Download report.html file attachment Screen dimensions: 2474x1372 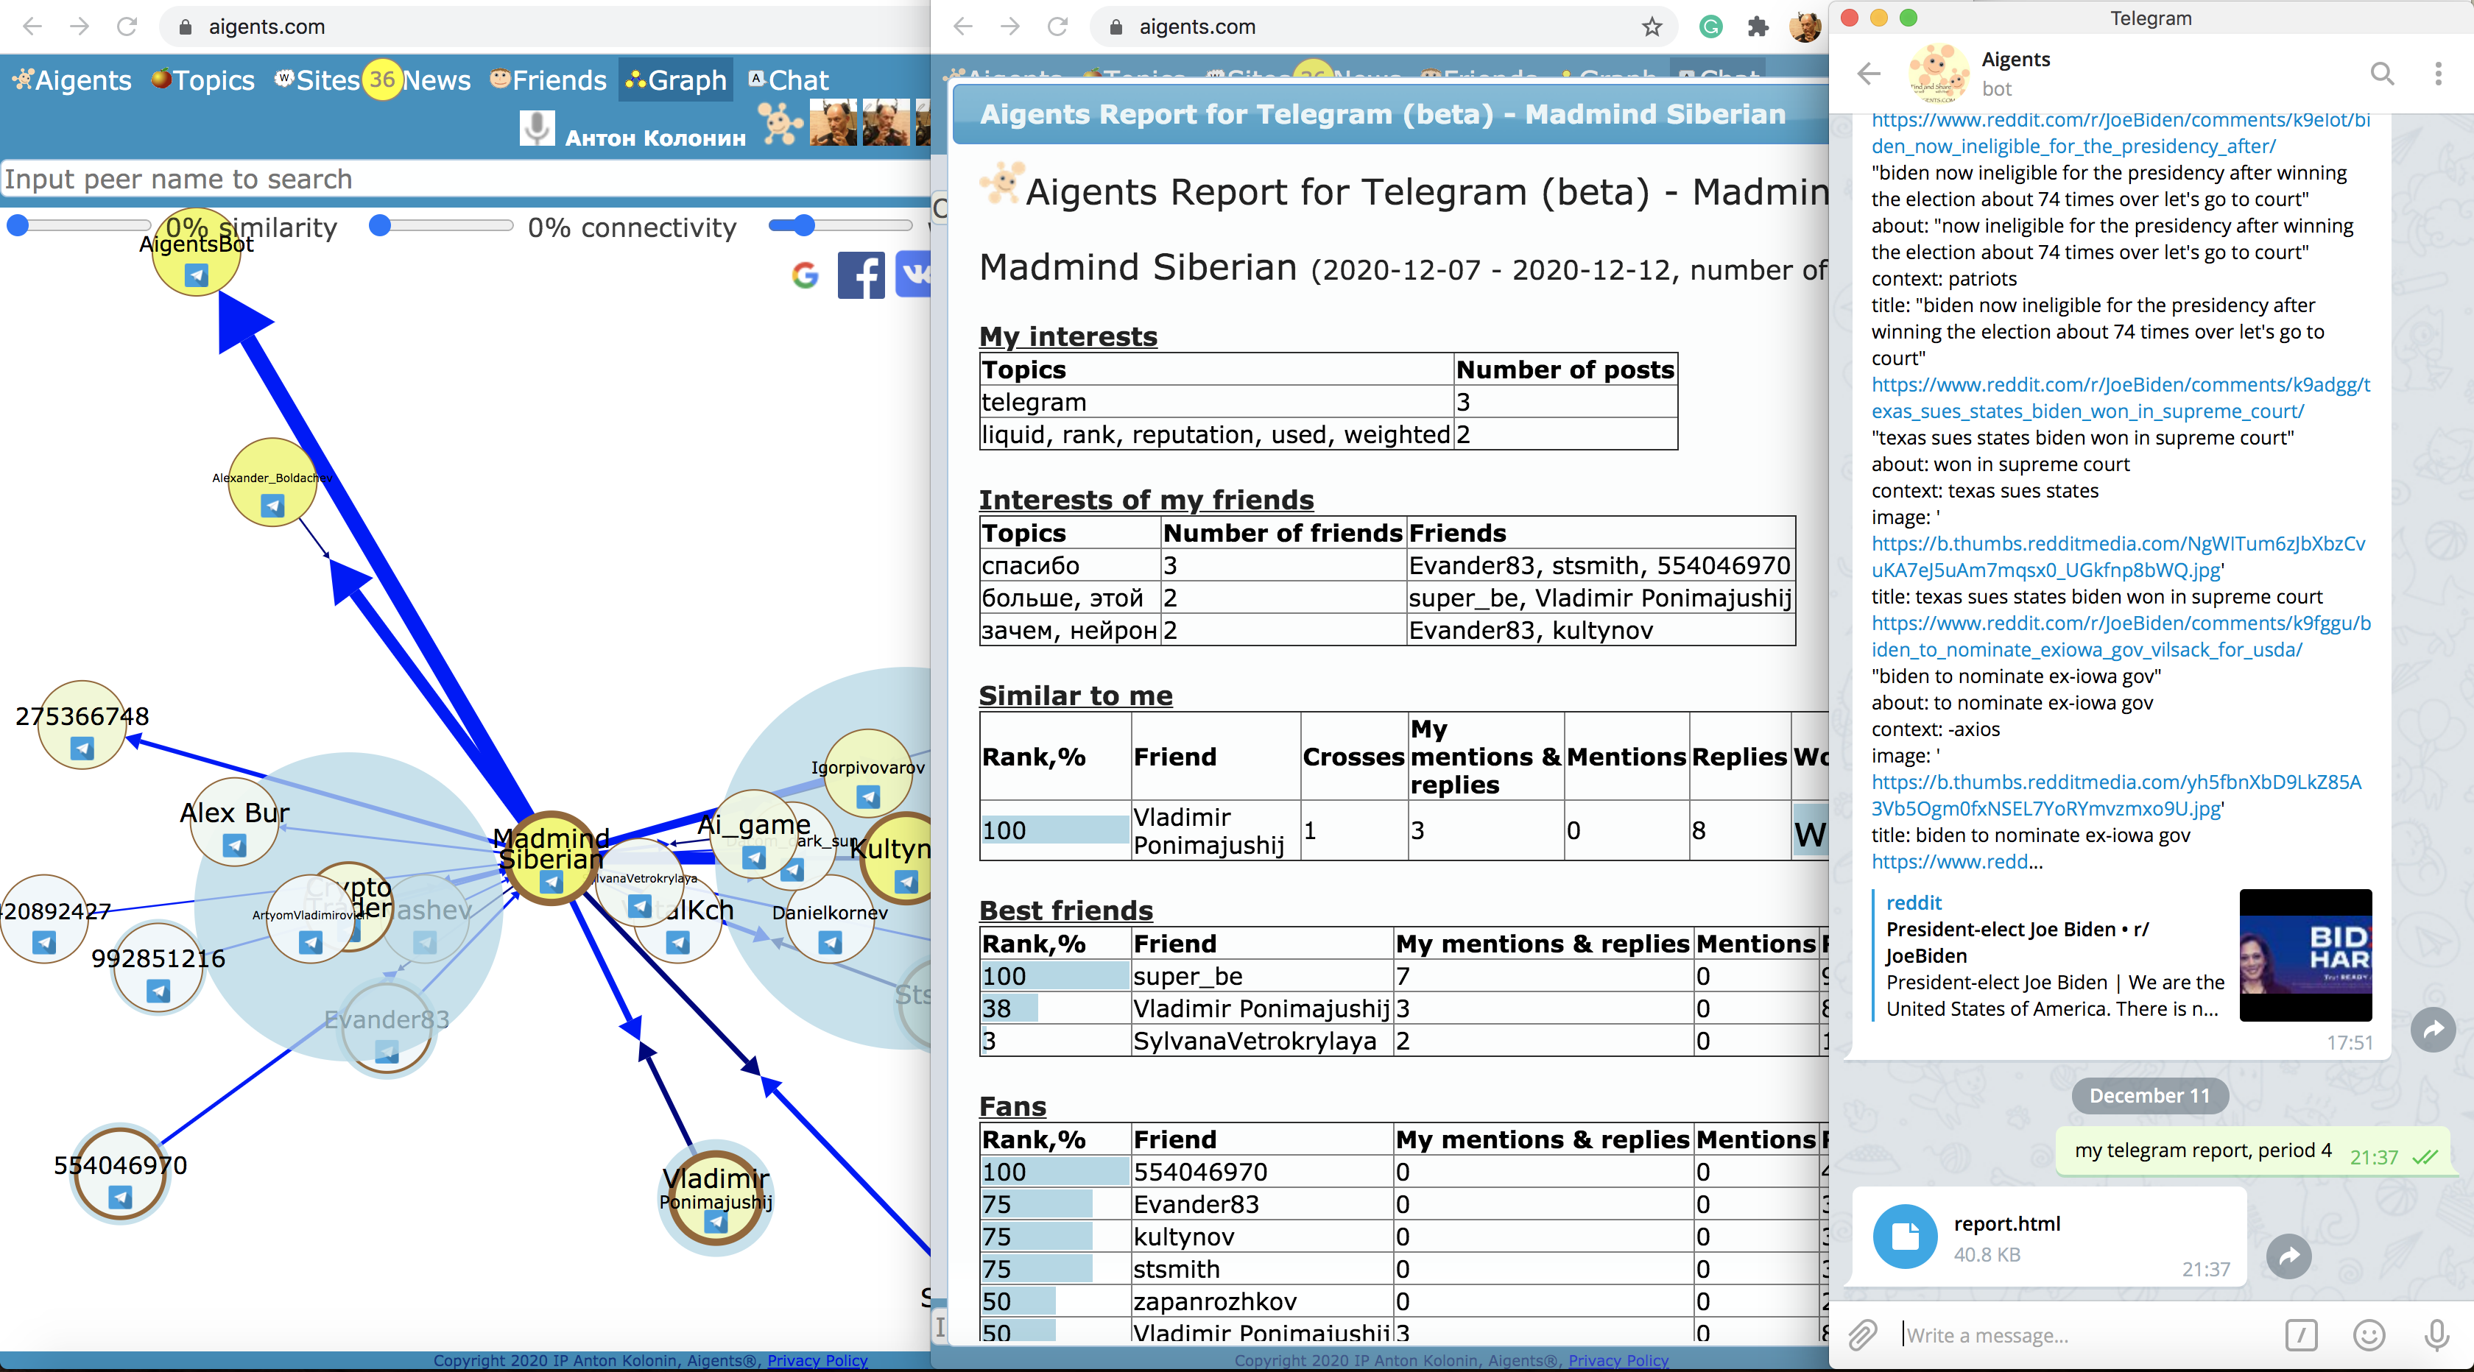coord(1905,1237)
